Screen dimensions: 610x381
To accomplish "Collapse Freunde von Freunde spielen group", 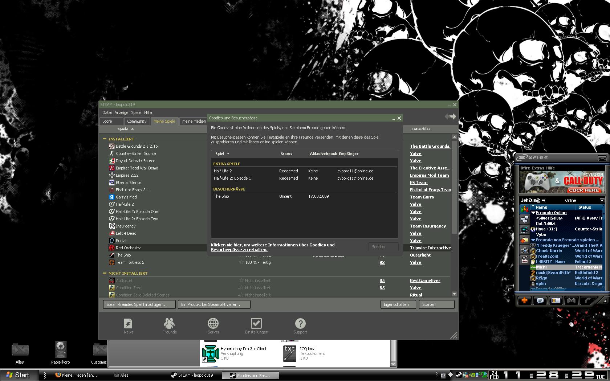I will tap(533, 240).
